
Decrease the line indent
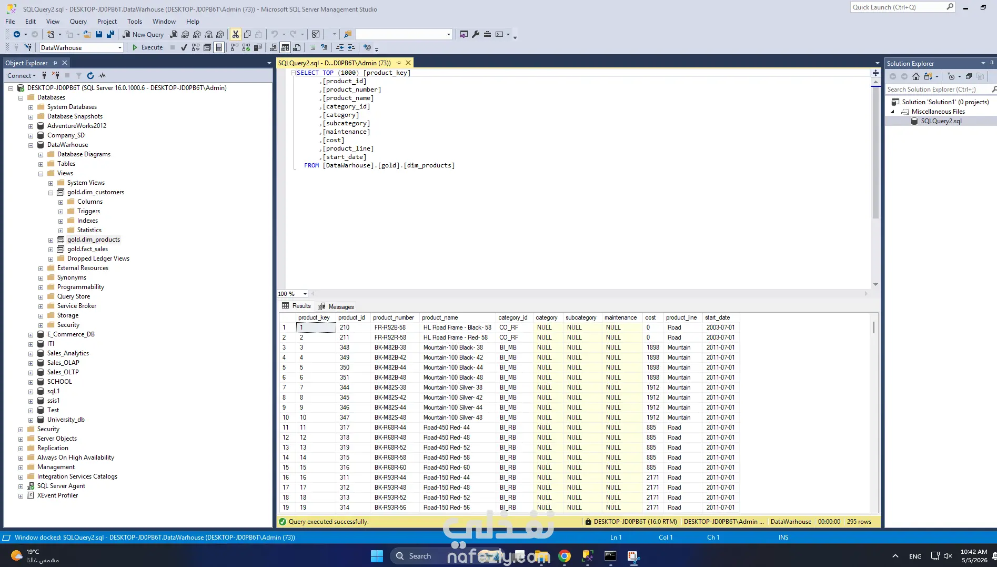pos(340,47)
